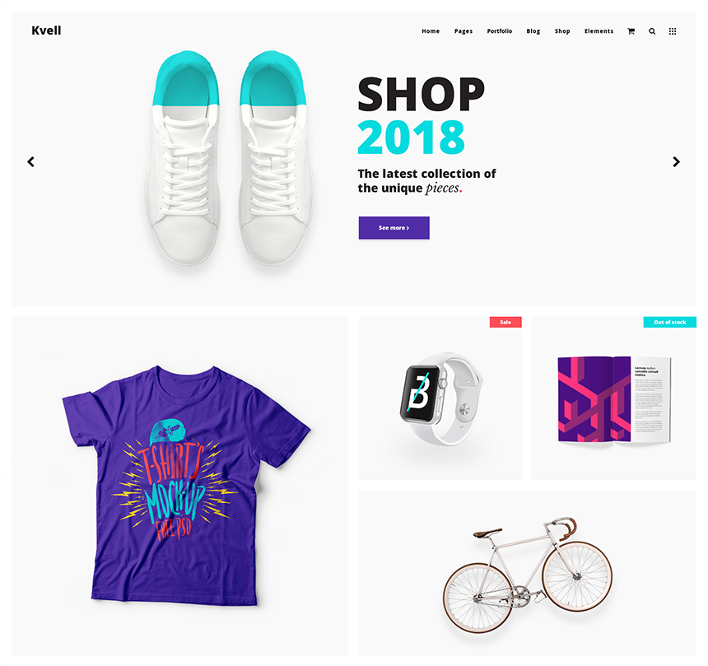Expand the Shop menu
This screenshot has width=708, height=666.
pos(562,31)
